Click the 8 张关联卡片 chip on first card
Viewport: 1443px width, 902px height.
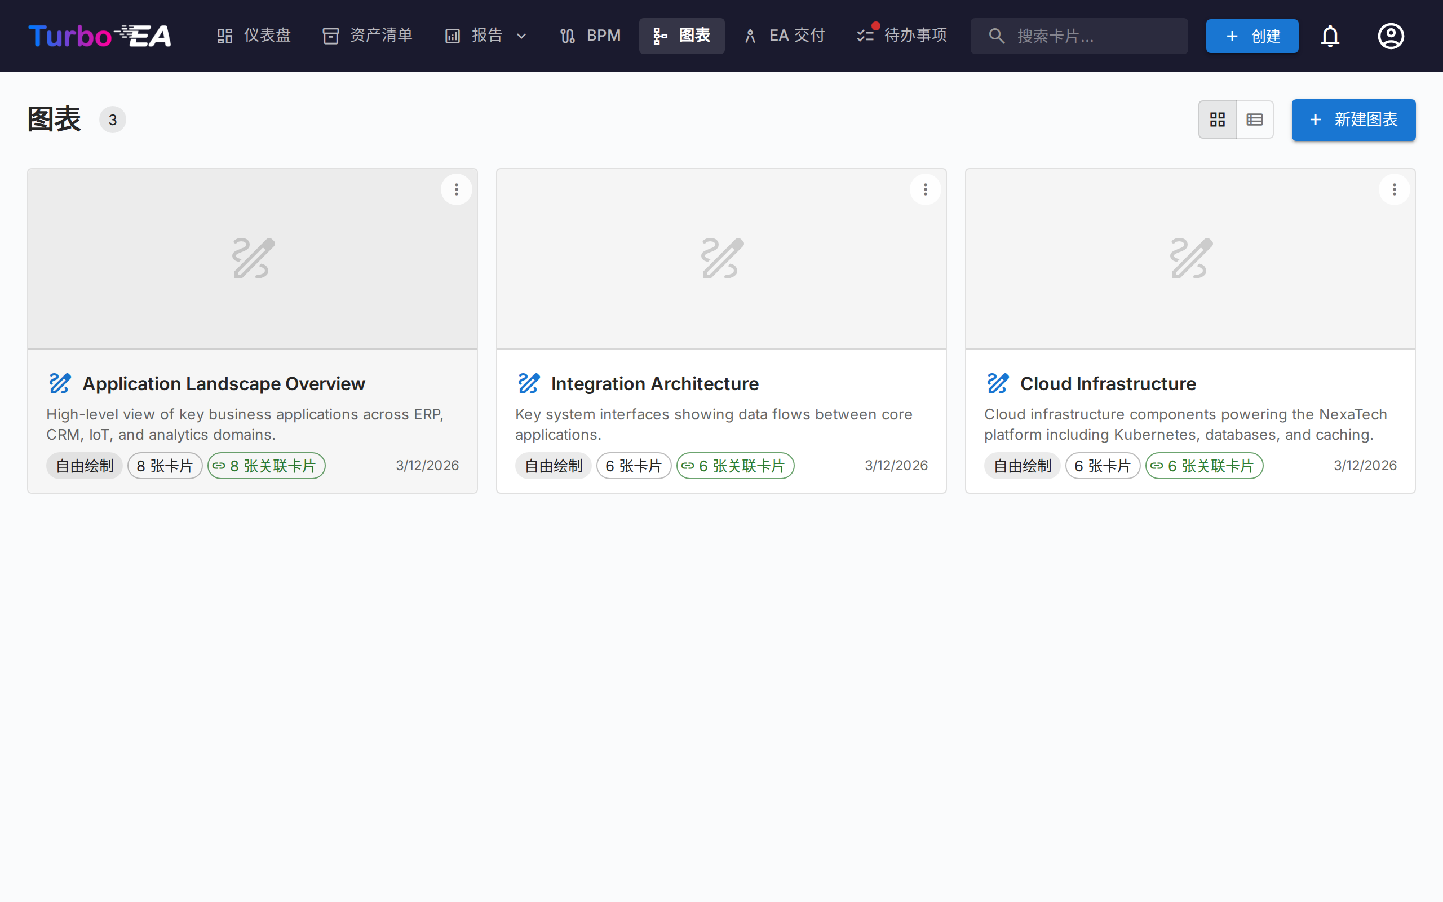click(x=266, y=466)
